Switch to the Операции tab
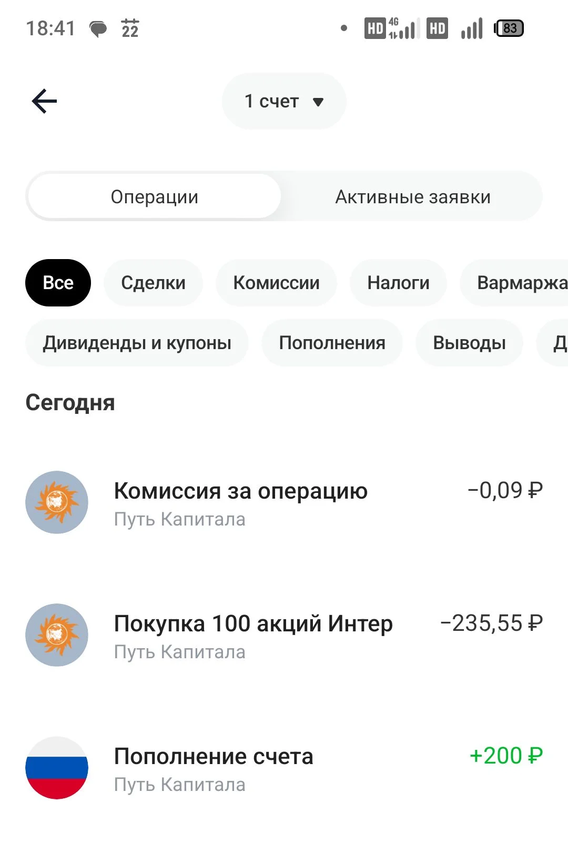 click(154, 196)
